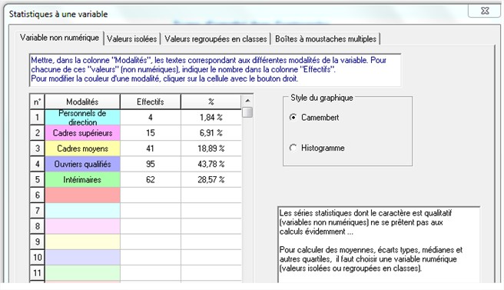Select the Effectifs cell with value 41

point(151,148)
